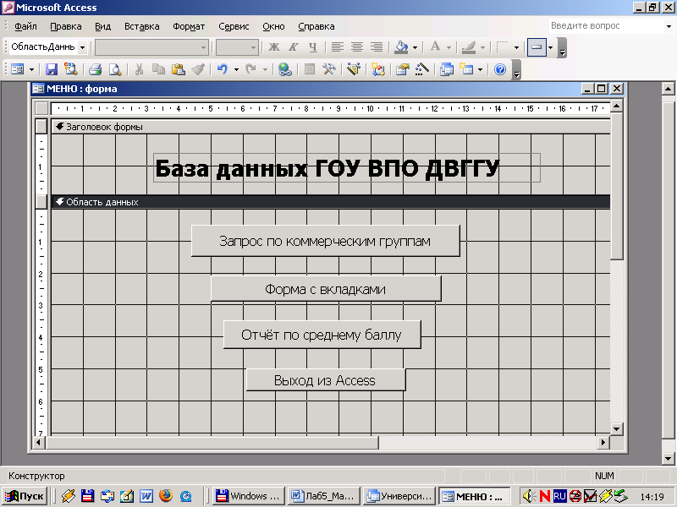The width and height of the screenshot is (677, 507).
Task: Align text right in formatting toolbar
Action: (377, 46)
